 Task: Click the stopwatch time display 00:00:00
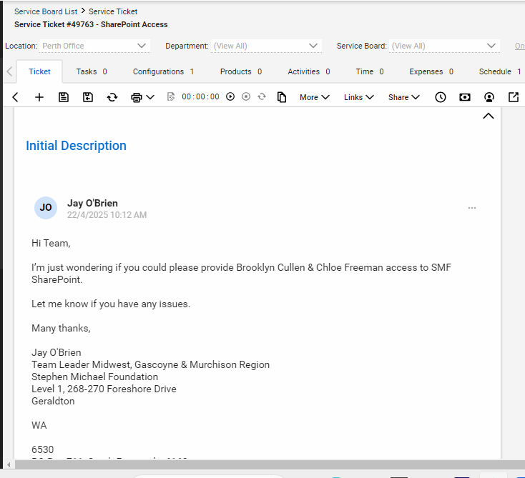(x=200, y=96)
